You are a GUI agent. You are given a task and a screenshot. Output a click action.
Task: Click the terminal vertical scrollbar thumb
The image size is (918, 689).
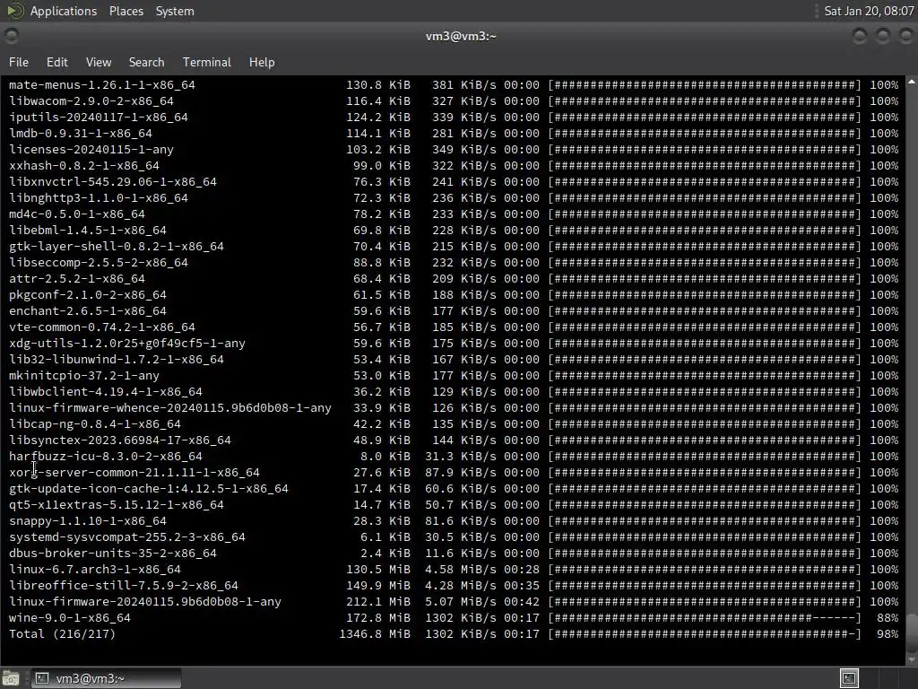point(912,632)
